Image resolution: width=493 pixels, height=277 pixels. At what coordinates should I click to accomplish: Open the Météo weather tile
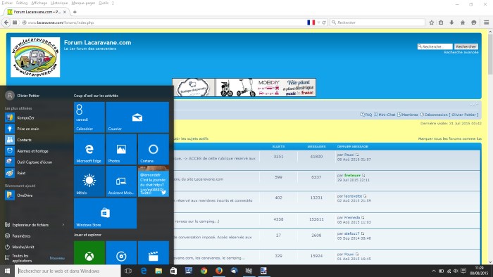coord(89,181)
